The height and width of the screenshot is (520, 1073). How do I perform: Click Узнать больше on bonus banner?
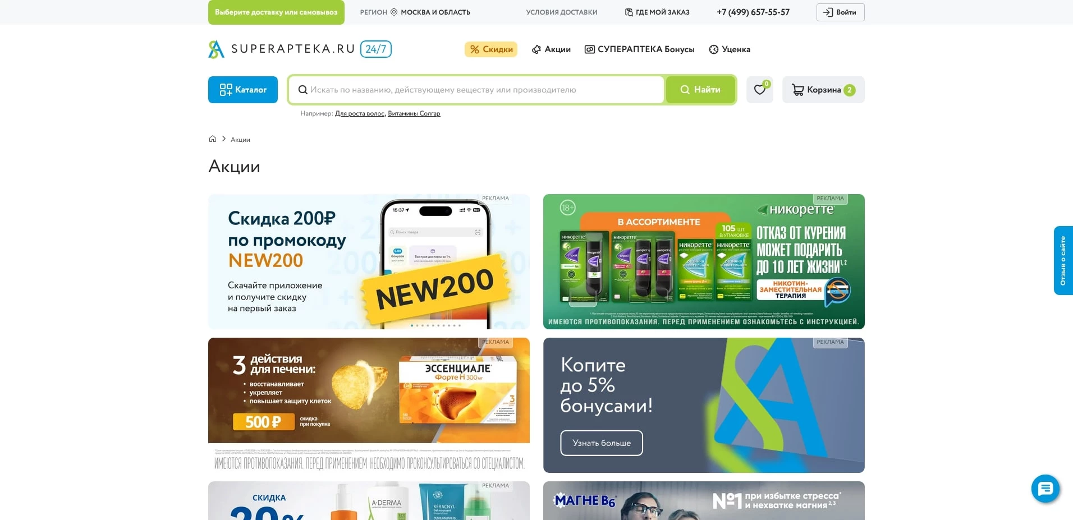tap(602, 443)
